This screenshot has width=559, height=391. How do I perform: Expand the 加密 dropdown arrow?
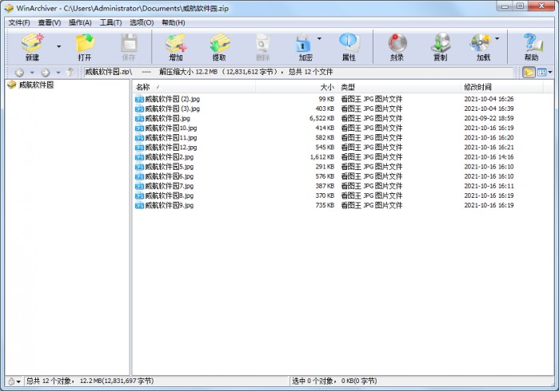320,38
